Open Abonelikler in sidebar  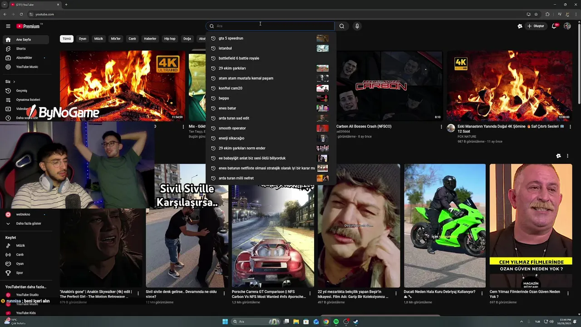pyautogui.click(x=25, y=58)
